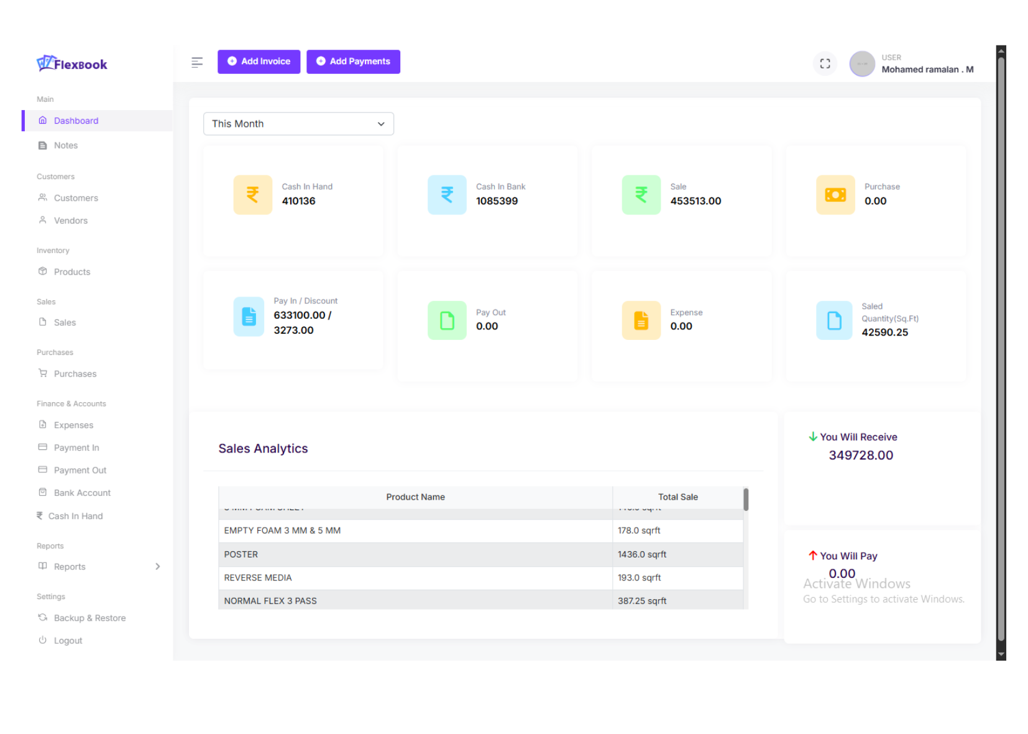
Task: Expand the Reports submenu chevron
Action: pyautogui.click(x=157, y=566)
